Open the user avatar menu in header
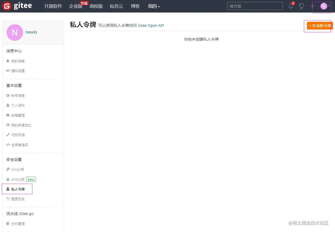 click(325, 6)
